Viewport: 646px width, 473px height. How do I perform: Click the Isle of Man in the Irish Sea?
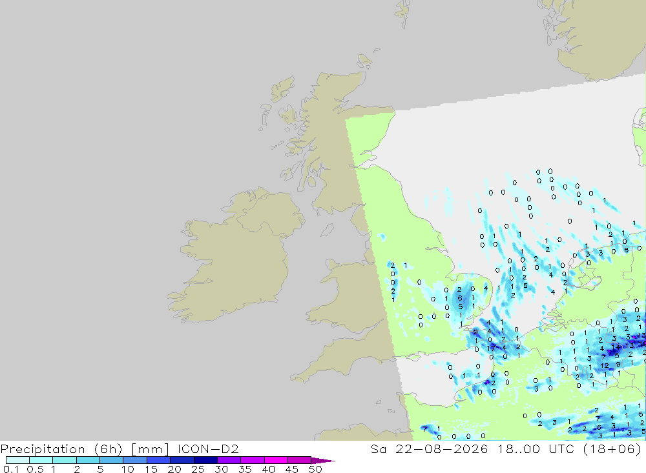point(327,230)
